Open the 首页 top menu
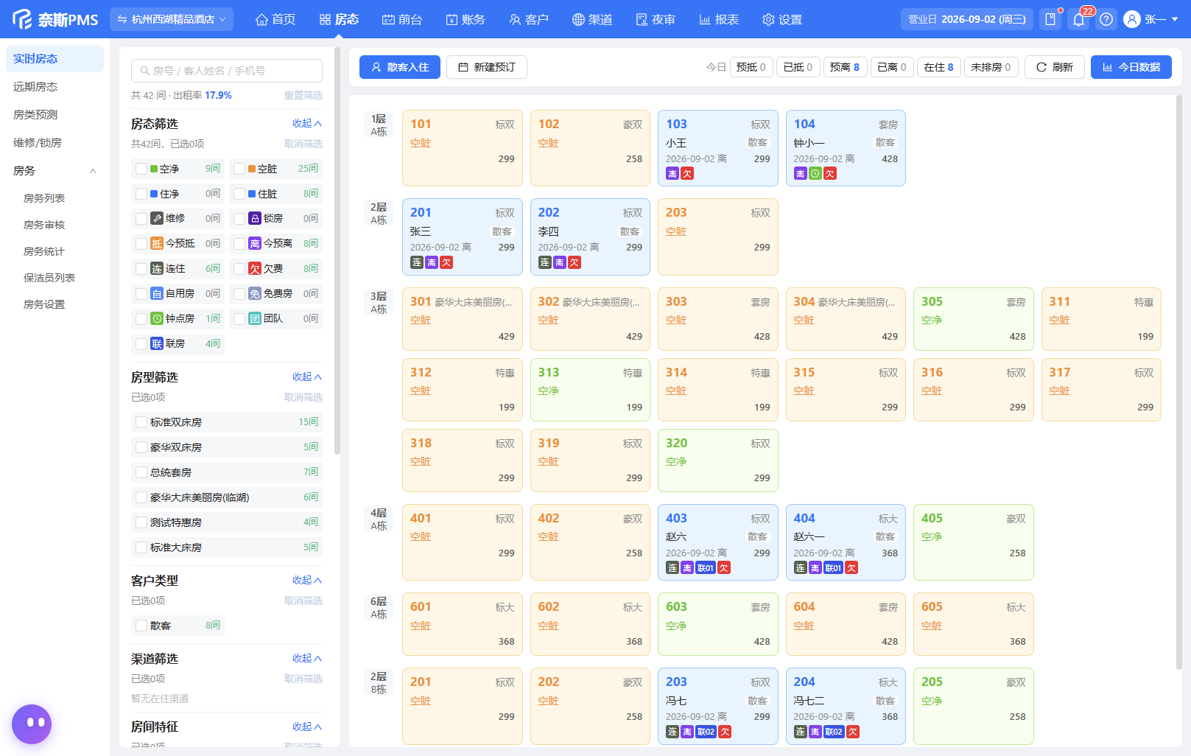Screen dimensions: 1191x756 tap(275, 19)
